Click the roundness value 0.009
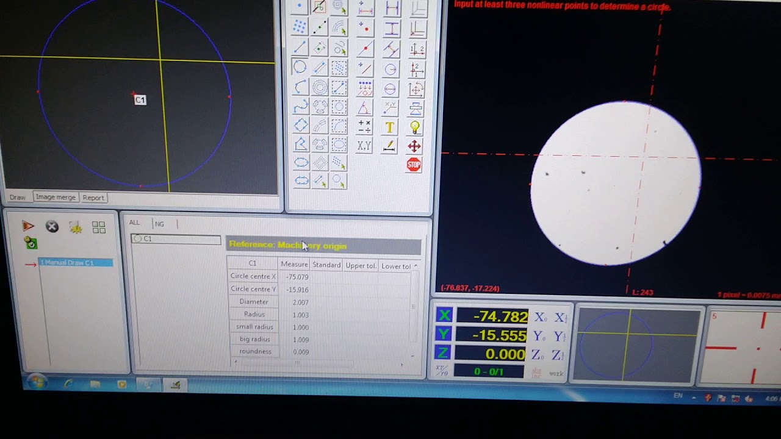This screenshot has width=781, height=439. 300,352
